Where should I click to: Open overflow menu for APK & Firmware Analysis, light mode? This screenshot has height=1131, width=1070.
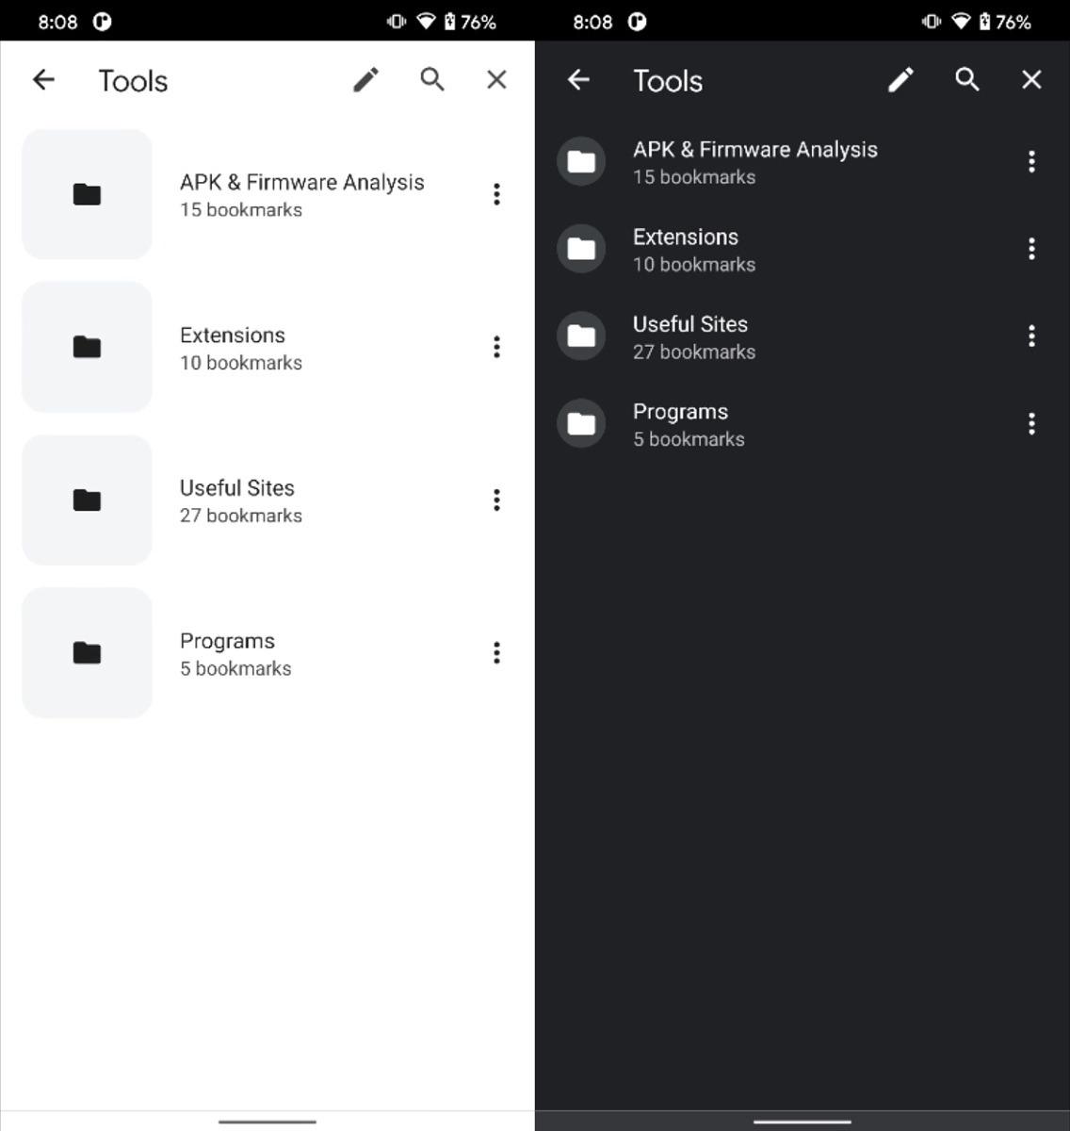[x=496, y=194]
